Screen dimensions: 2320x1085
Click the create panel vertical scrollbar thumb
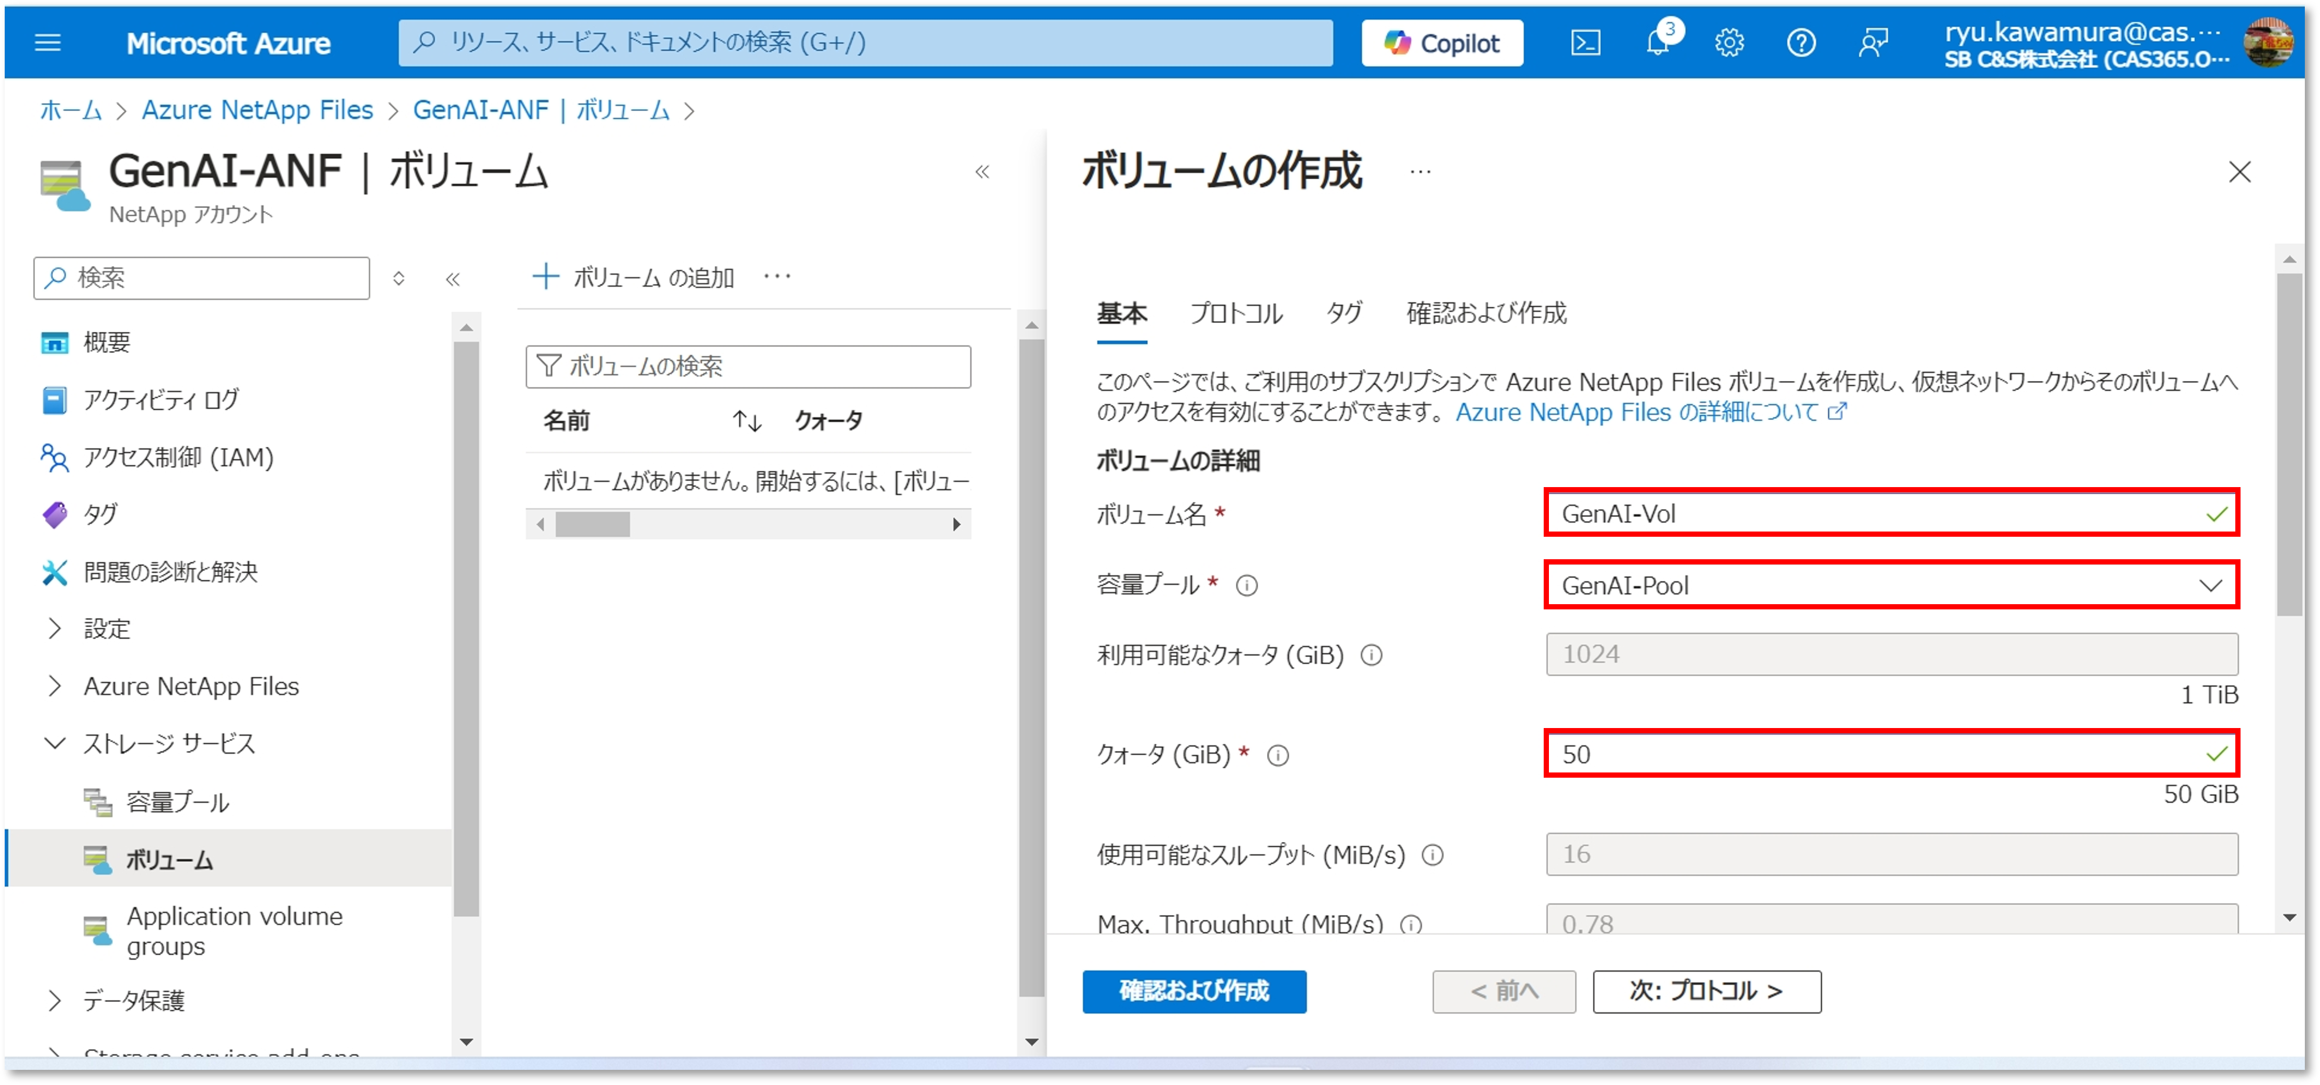click(2289, 445)
